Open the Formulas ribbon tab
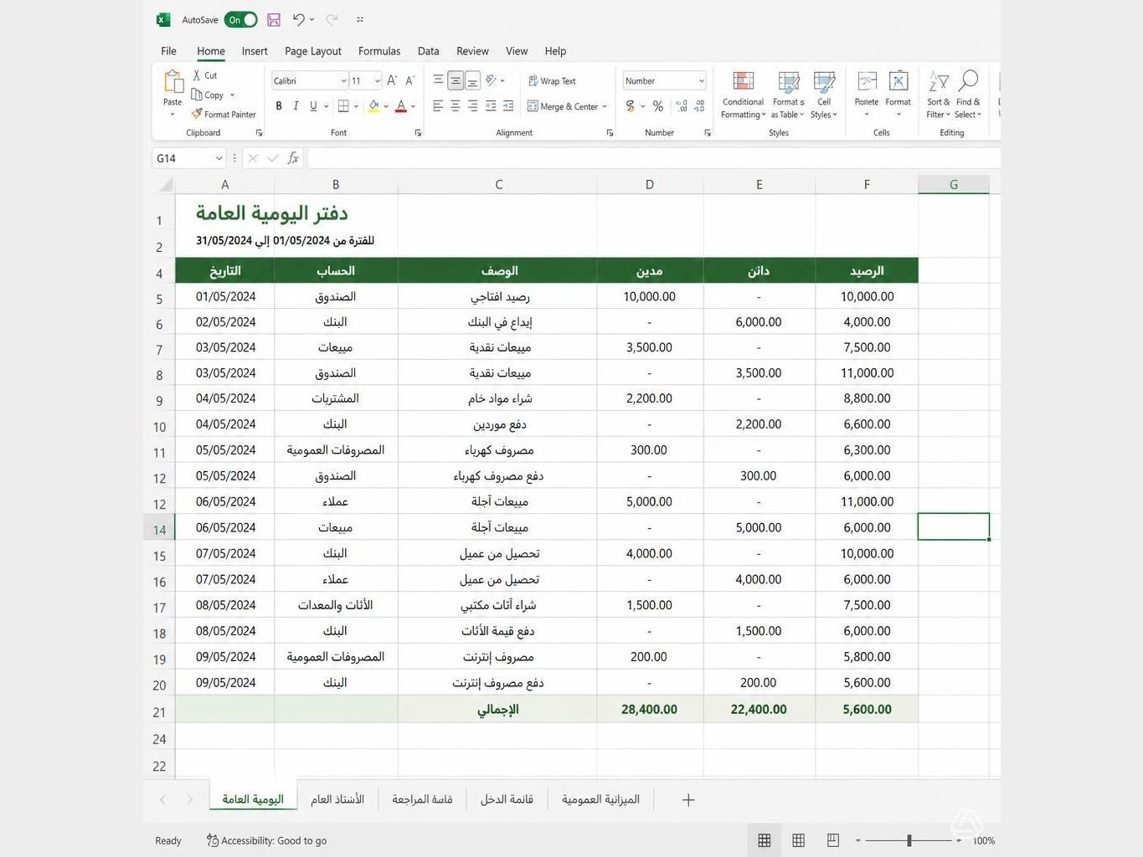Image resolution: width=1143 pixels, height=857 pixels. pyautogui.click(x=379, y=51)
